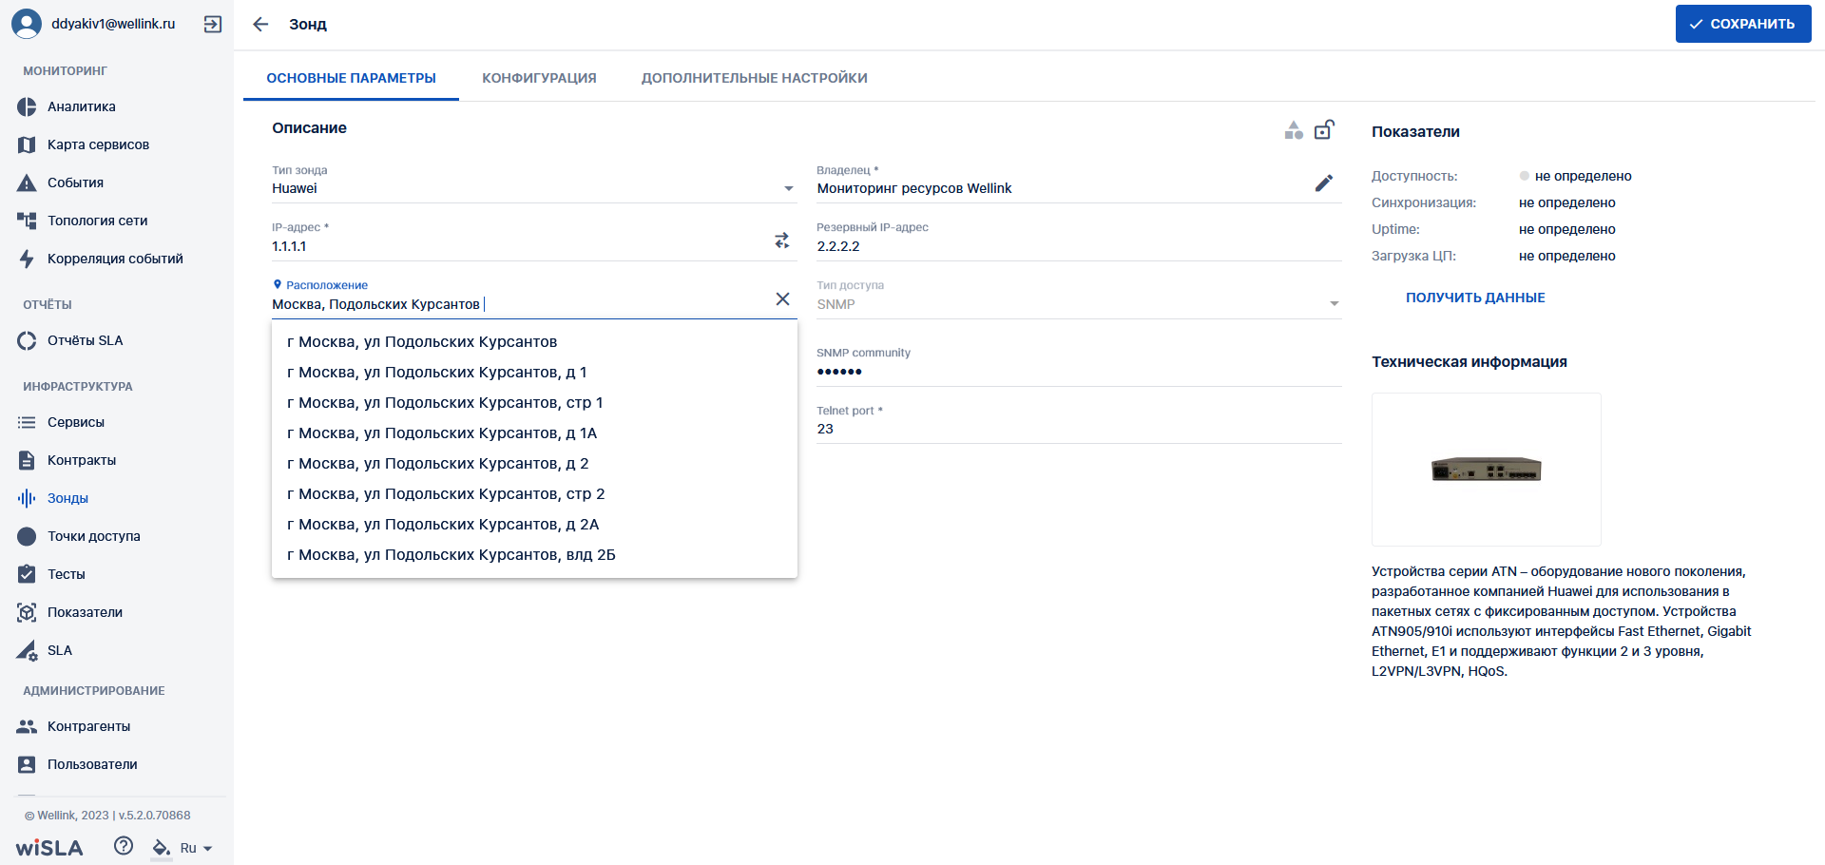Click the Сохранить button
This screenshot has height=865, width=1825.
(1743, 24)
